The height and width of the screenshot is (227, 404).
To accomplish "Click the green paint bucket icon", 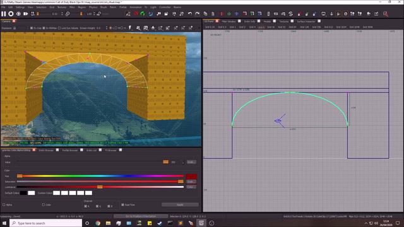I will click(x=307, y=14).
